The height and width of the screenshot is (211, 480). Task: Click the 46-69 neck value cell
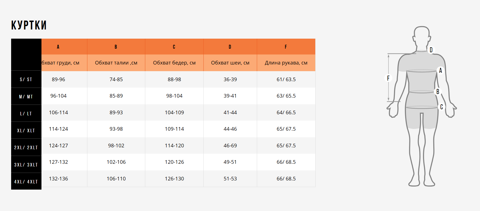[230, 146]
